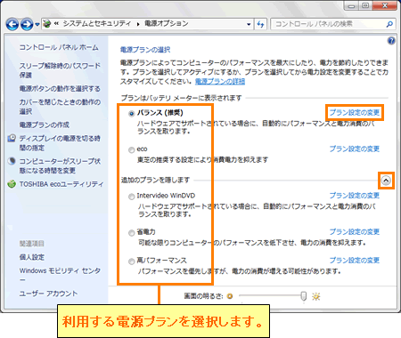Viewport: 401px width, 338px height.
Task: Open カバーを閉じたときの動作の選択 link
Action: [x=60, y=107]
